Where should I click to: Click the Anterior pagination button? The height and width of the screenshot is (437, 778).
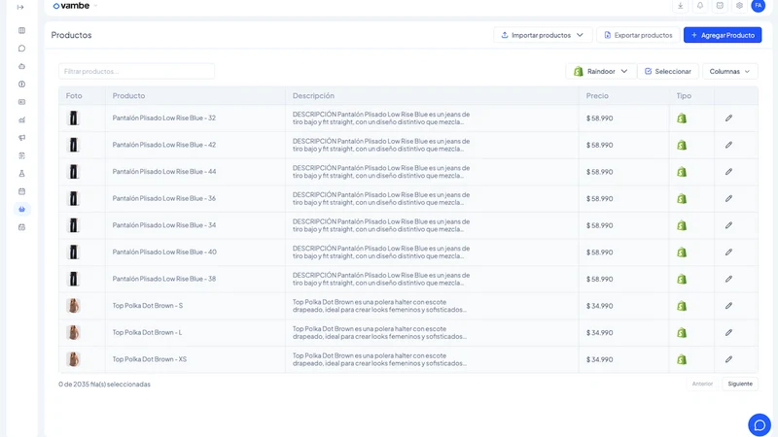702,384
